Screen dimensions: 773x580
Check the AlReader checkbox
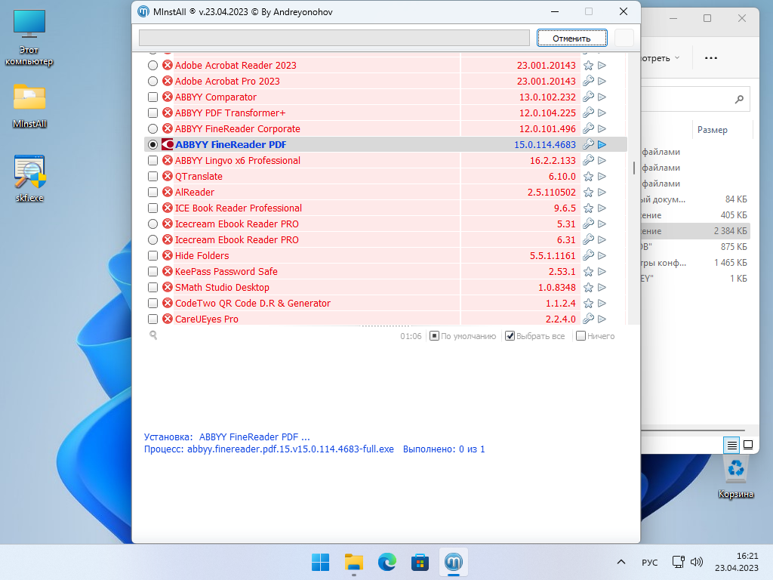152,193
